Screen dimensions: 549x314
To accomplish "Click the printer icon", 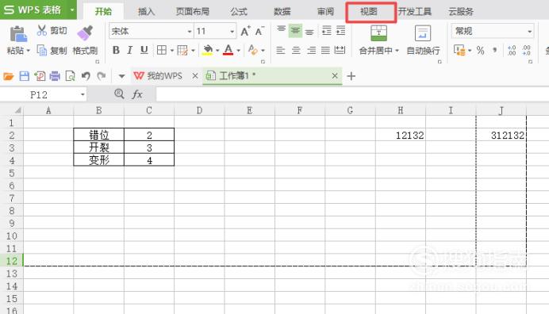I will tap(55, 76).
